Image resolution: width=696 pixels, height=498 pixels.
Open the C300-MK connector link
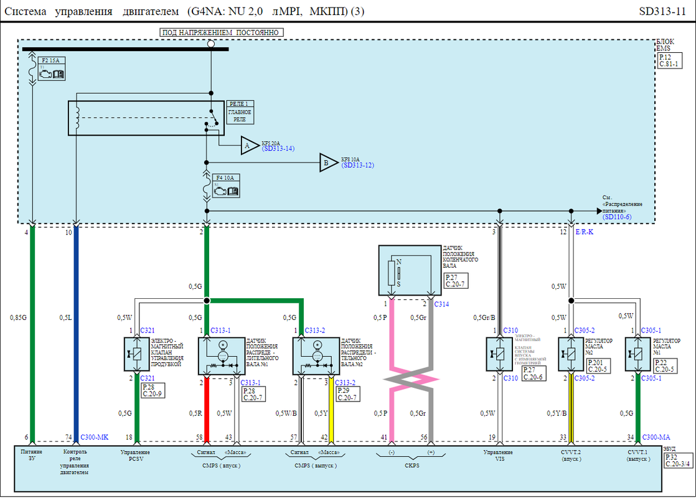point(95,437)
